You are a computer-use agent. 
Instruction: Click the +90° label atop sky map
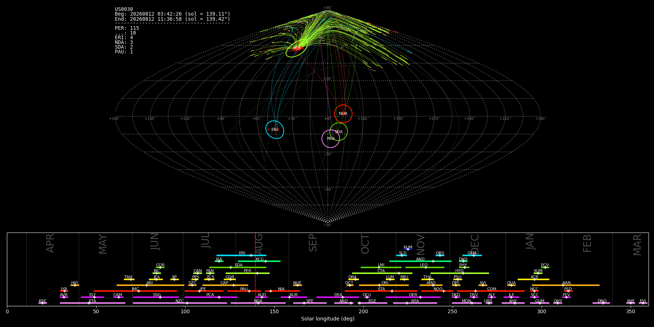point(328,8)
